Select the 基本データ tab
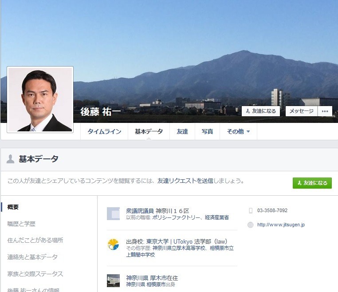 click(149, 131)
